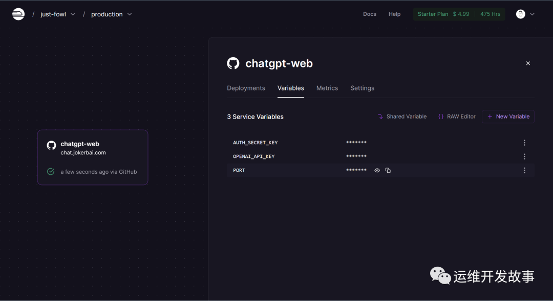Click masked value of PORT
The height and width of the screenshot is (301, 553).
356,170
